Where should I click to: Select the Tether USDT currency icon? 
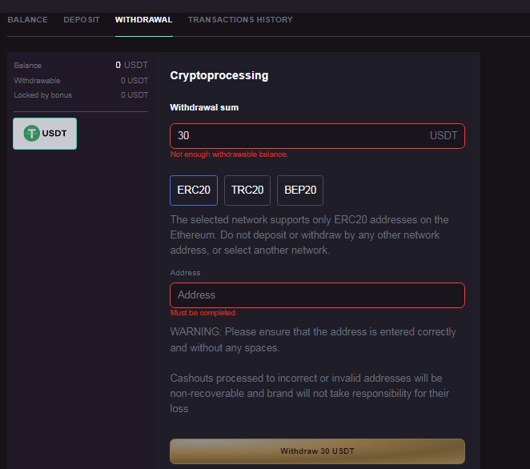coord(33,134)
